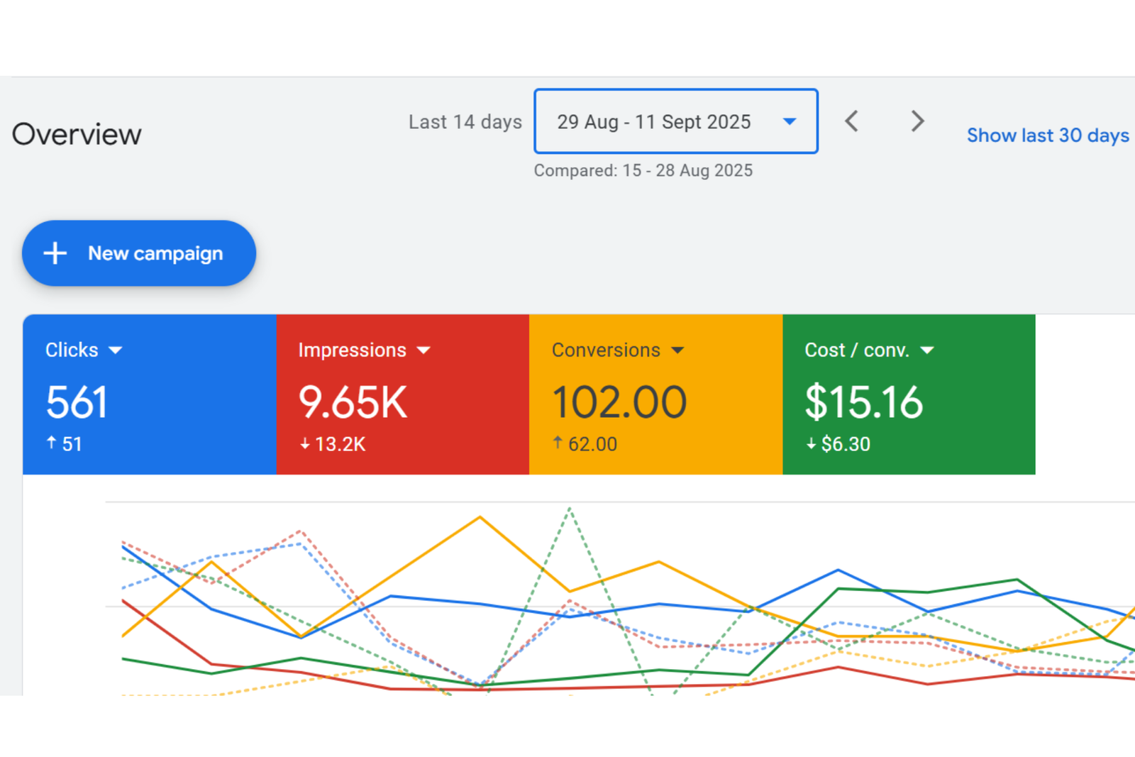Image resolution: width=1135 pixels, height=757 pixels.
Task: Click the dashed green line's highest chart peak
Action: pyautogui.click(x=570, y=509)
